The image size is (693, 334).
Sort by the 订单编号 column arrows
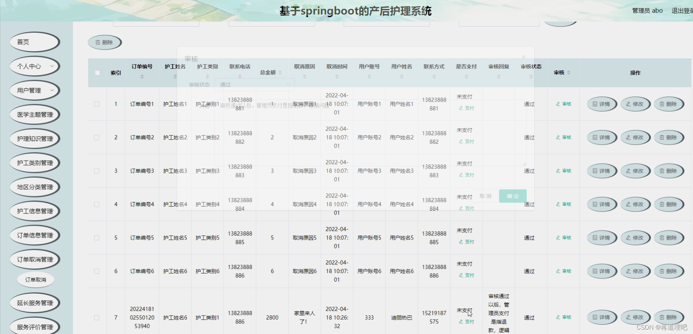point(142,76)
